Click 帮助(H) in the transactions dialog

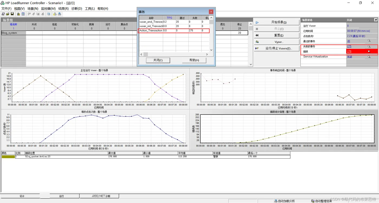coord(194,60)
